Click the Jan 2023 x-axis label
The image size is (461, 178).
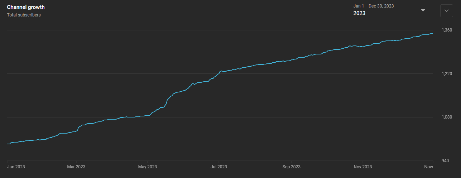pos(16,167)
